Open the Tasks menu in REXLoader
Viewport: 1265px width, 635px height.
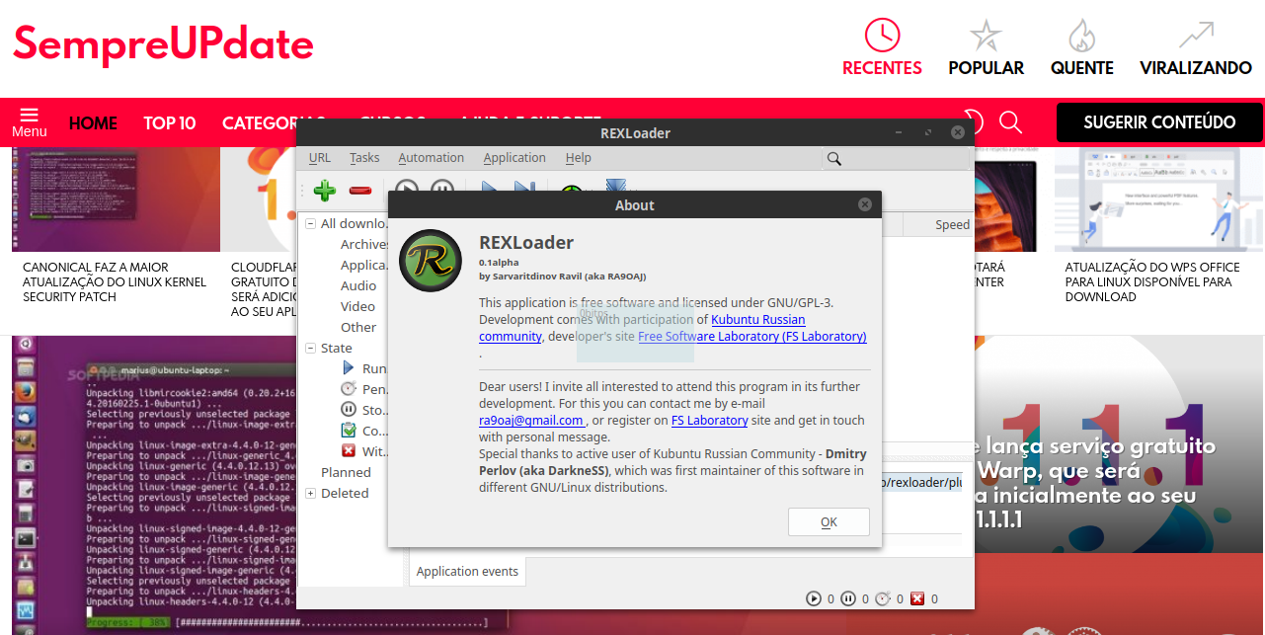point(364,158)
